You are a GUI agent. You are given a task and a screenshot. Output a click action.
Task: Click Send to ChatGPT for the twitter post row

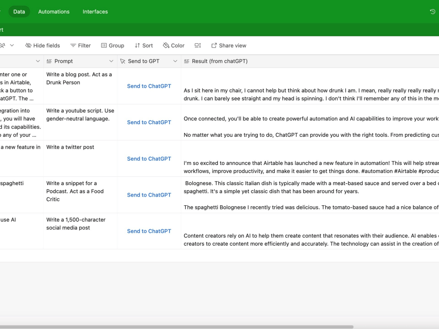pyautogui.click(x=149, y=158)
